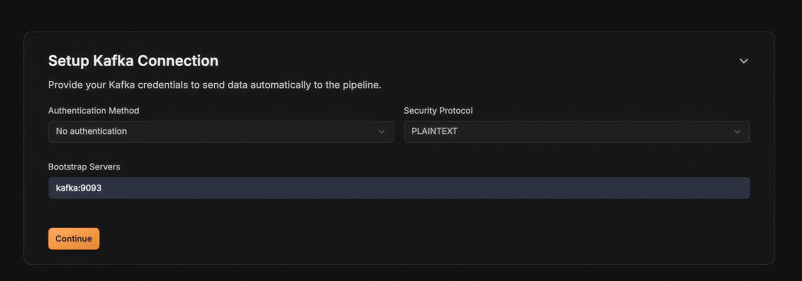This screenshot has width=802, height=281.
Task: Focus the Bootstrap Servers input field
Action: point(399,188)
